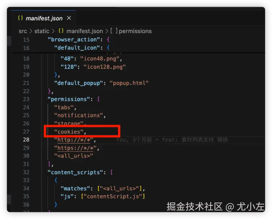
Task: Place cursor on "browser_action" key
Action: (74, 39)
